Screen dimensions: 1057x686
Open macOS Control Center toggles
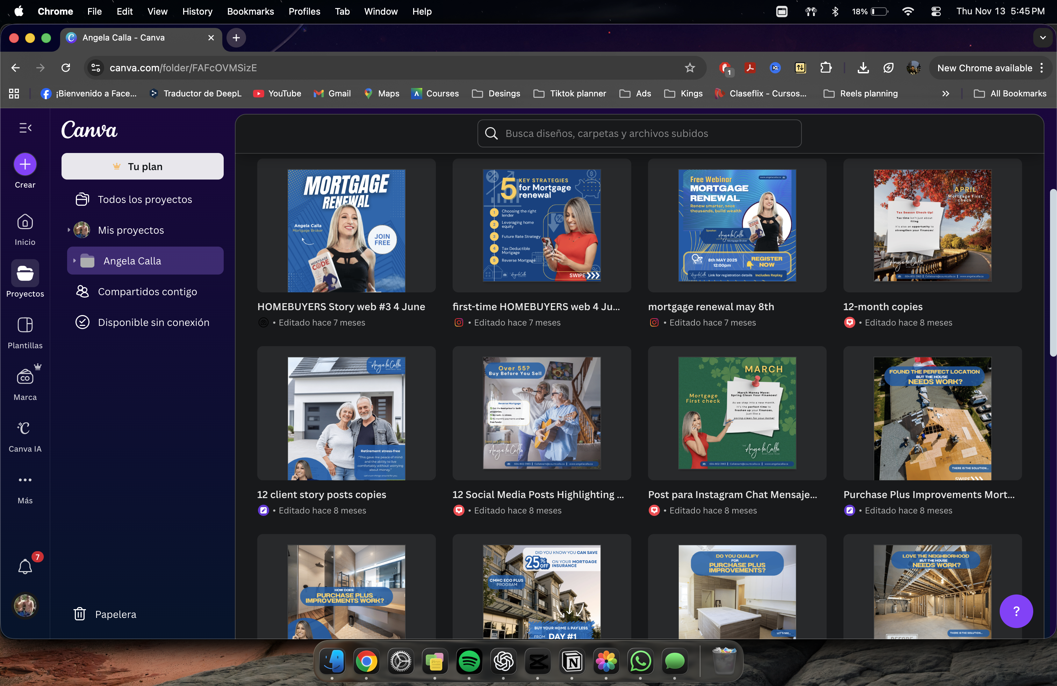coord(936,12)
